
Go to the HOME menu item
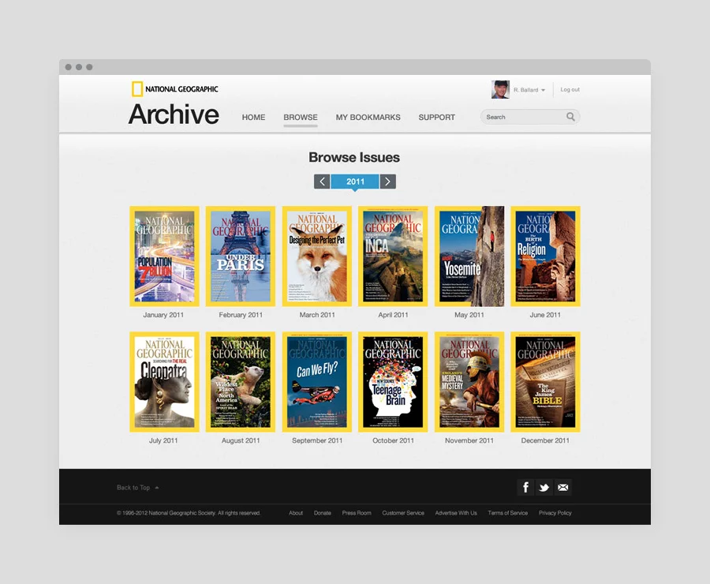[x=253, y=118]
